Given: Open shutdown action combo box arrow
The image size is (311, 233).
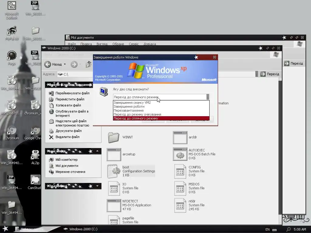Looking at the screenshot, I should (x=208, y=97).
